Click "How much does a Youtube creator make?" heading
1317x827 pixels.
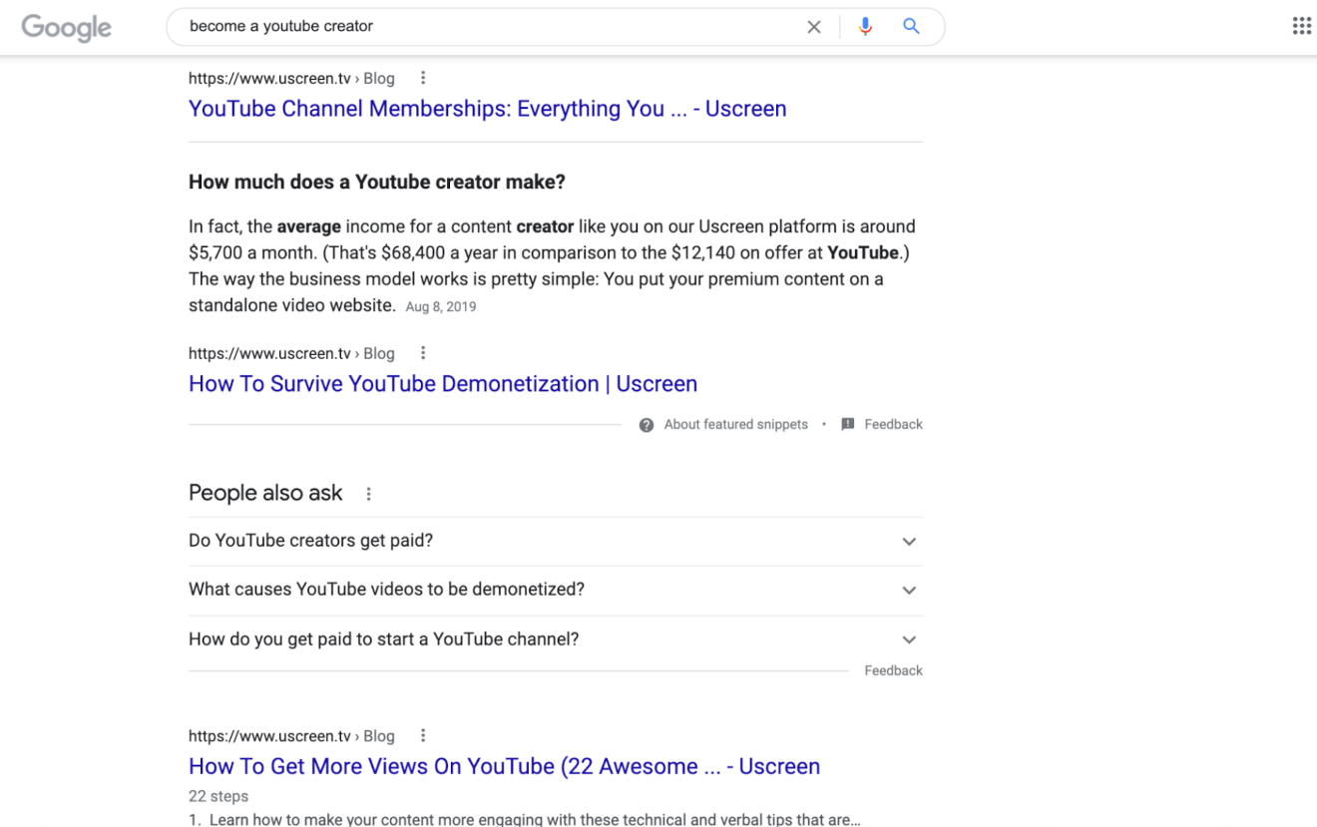point(377,183)
